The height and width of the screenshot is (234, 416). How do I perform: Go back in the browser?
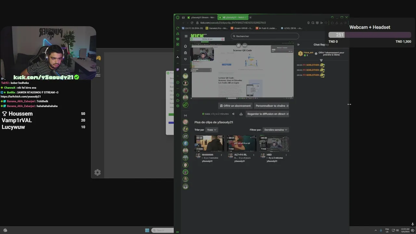tap(183, 23)
